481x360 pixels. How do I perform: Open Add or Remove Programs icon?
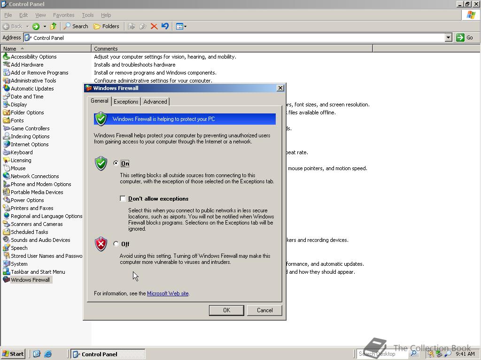(x=7, y=73)
